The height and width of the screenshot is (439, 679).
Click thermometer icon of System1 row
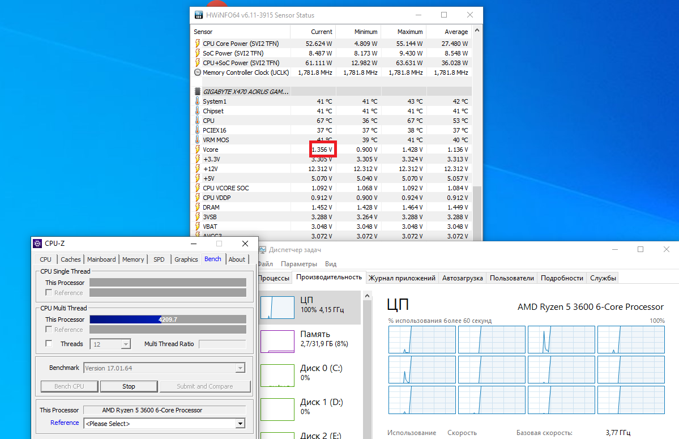pos(198,101)
